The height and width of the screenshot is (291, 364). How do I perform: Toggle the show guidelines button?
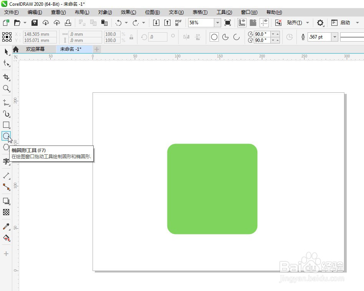[x=264, y=23]
